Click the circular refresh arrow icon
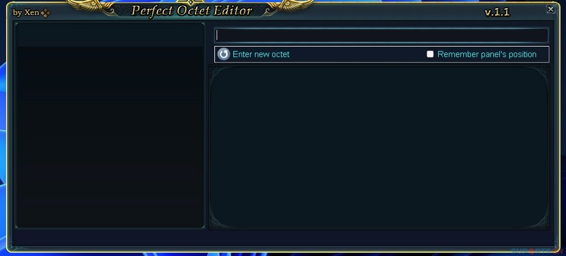Image resolution: width=566 pixels, height=256 pixels. [x=223, y=54]
